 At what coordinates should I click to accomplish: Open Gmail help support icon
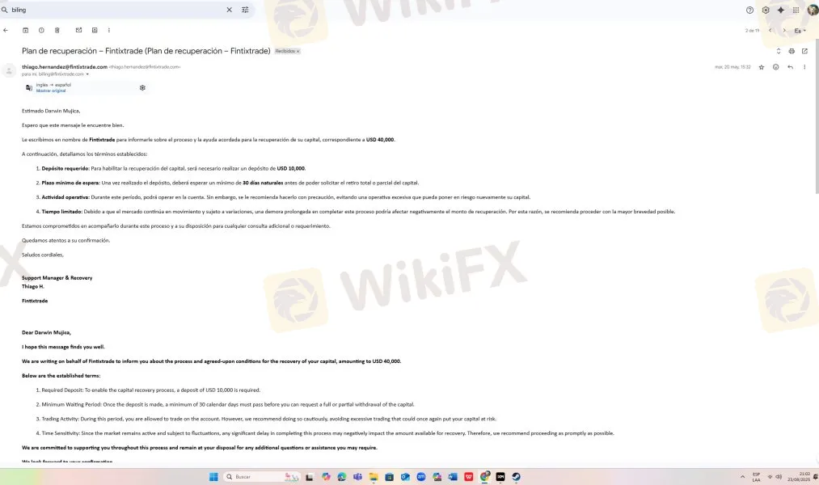click(x=749, y=10)
